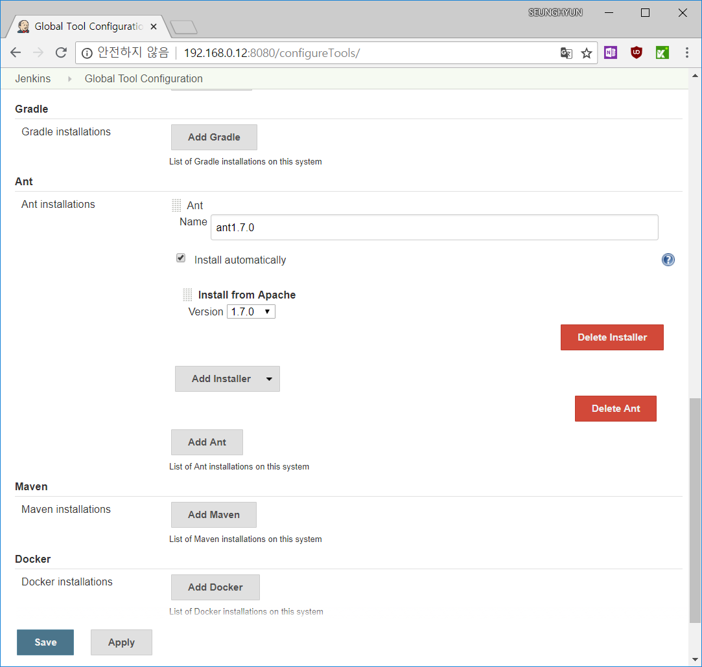
Task: Click the 'Gradle installations' label
Action: click(x=66, y=132)
